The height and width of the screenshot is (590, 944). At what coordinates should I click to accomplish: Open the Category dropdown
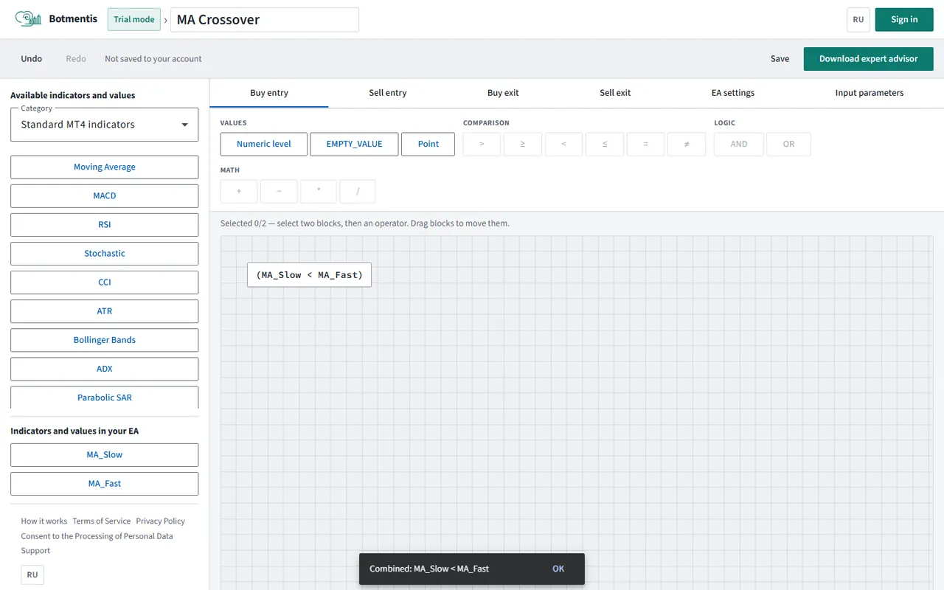[x=105, y=125]
